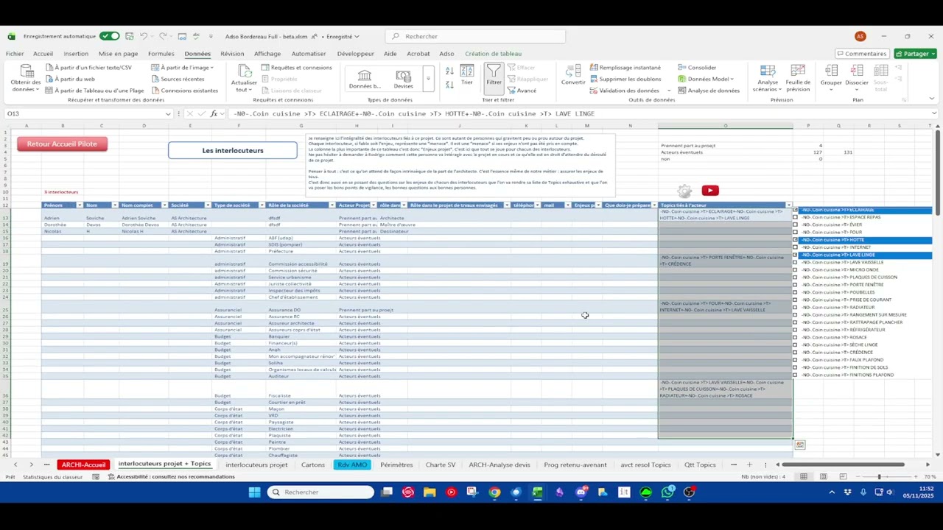Open the Prénom column filter dropdown
The image size is (943, 530).
pyautogui.click(x=80, y=205)
